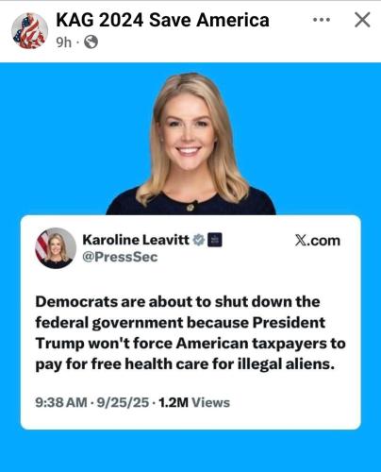
Task: Click the 1.2M Views count
Action: 194,402
